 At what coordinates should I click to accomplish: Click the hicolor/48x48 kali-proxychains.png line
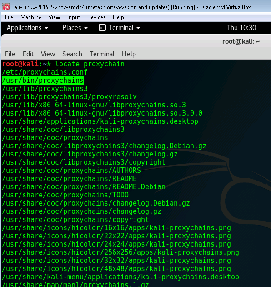(x=116, y=269)
